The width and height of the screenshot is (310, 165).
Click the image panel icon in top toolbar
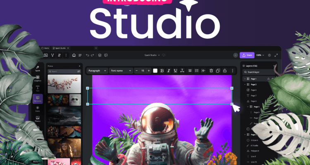point(45,55)
